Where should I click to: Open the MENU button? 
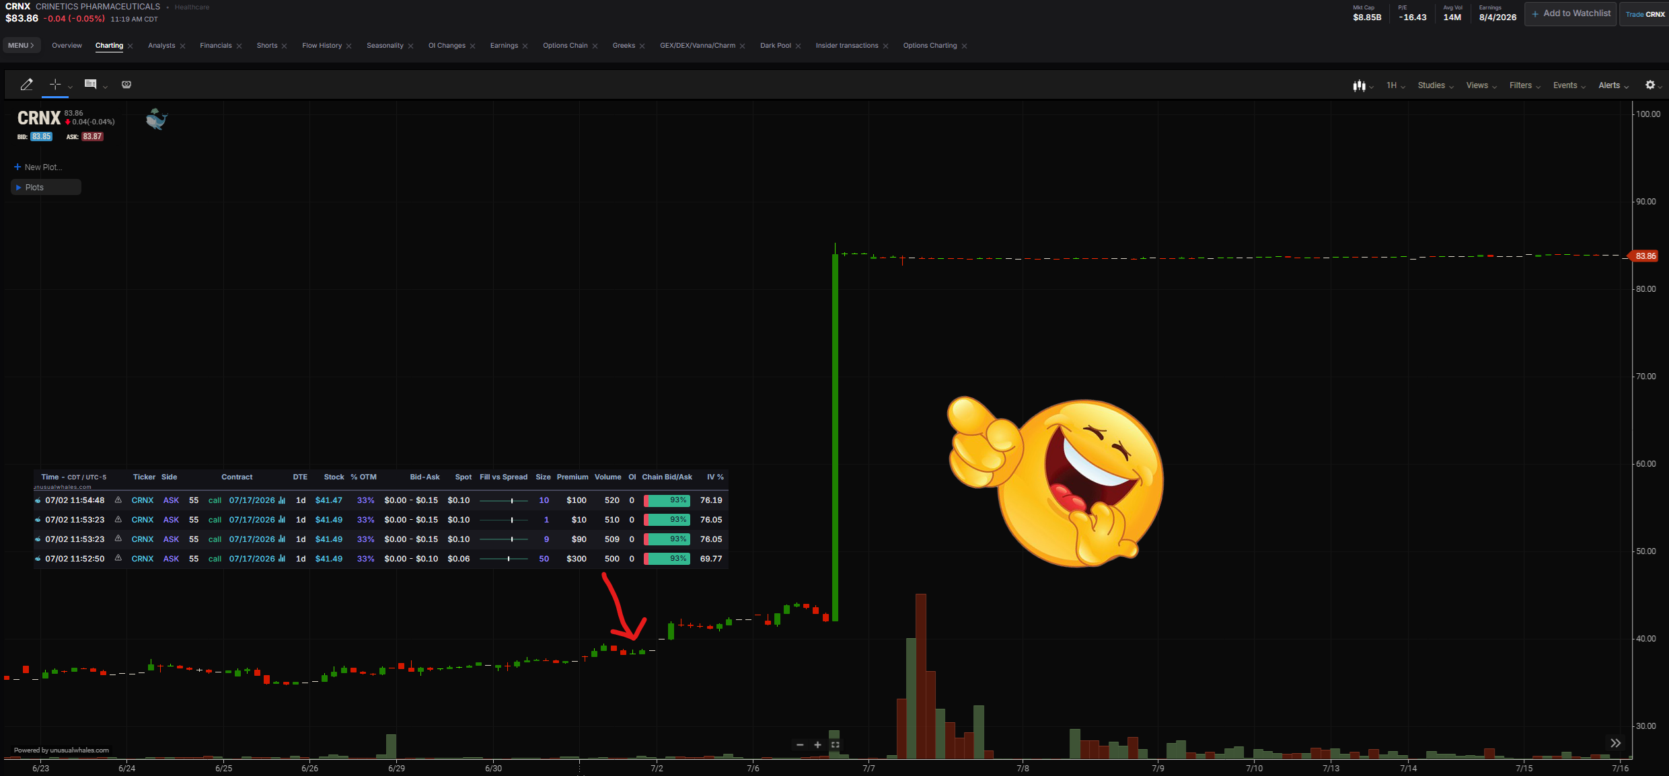[x=22, y=46]
